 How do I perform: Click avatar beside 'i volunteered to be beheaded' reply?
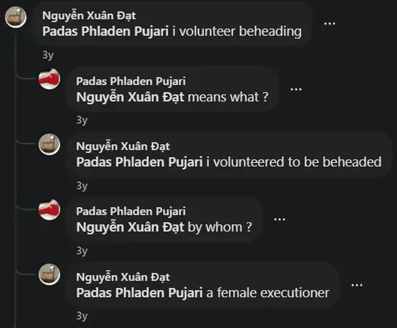pos(49,144)
